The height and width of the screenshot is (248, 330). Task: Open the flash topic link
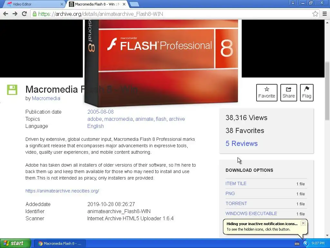click(x=161, y=119)
